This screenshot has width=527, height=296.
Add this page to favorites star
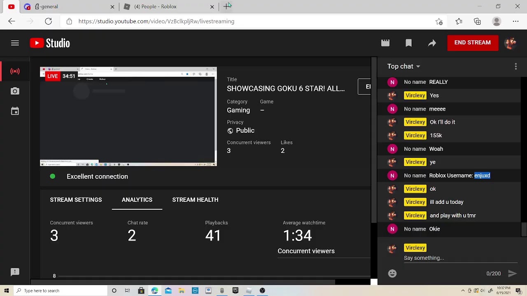point(439,21)
